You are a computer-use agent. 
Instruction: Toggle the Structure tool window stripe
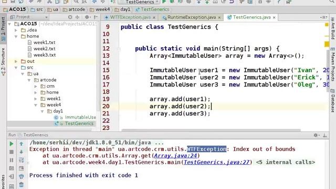click(x=3, y=62)
